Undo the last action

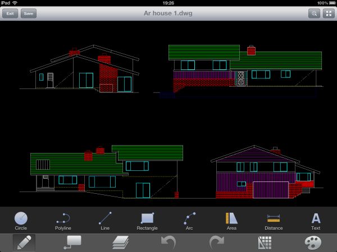pyautogui.click(x=168, y=242)
